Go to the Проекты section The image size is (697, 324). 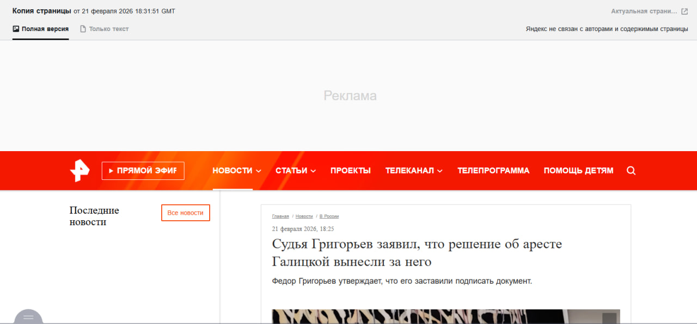pyautogui.click(x=350, y=171)
